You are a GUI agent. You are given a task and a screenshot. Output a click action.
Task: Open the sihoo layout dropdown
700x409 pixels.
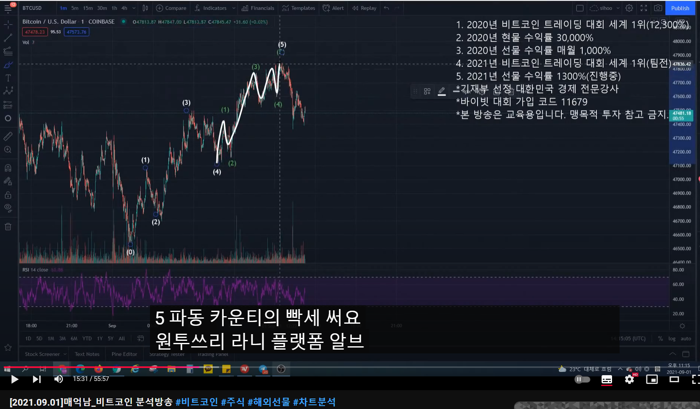click(604, 8)
